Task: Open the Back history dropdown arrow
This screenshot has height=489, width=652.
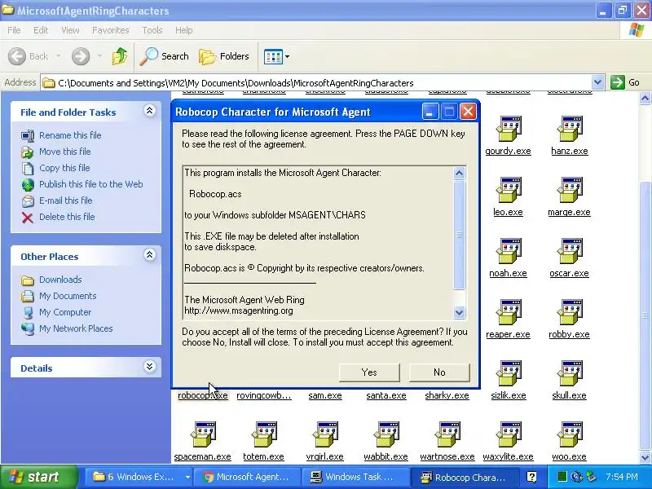Action: [x=58, y=56]
